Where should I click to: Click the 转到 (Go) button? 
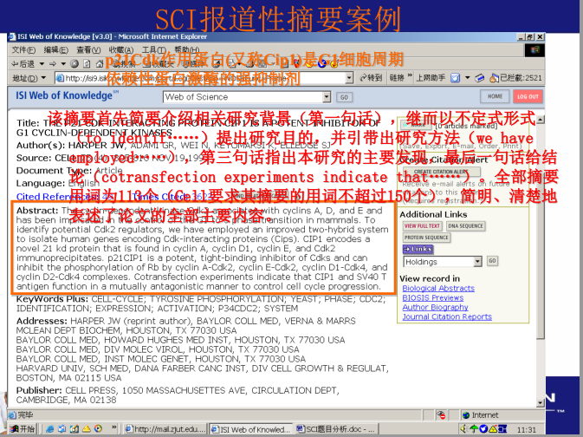click(371, 78)
